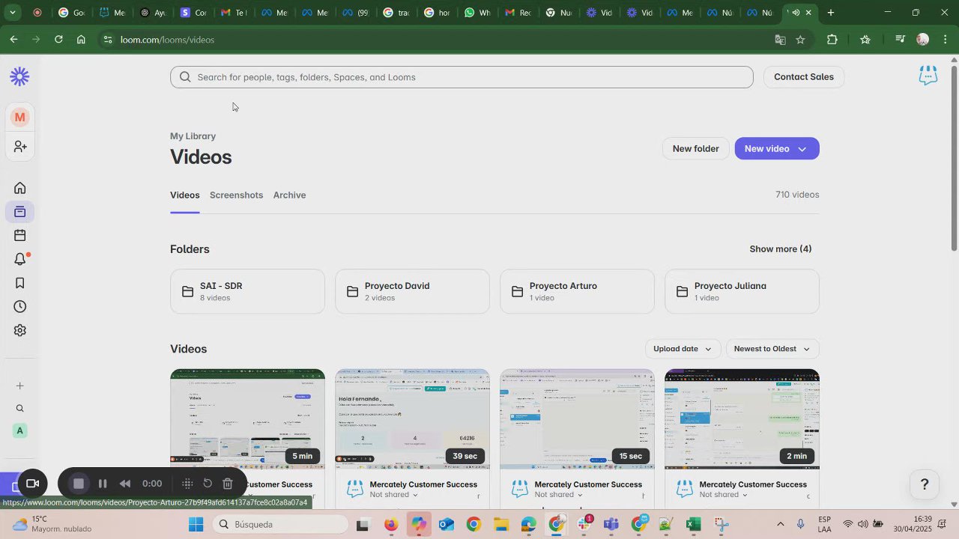Switch to the Videos tab
This screenshot has width=959, height=539.
(184, 195)
